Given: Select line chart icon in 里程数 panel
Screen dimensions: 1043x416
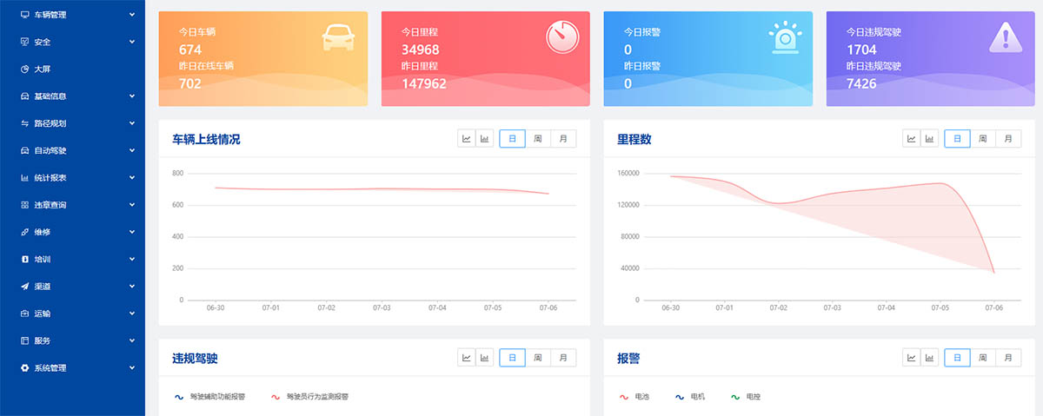Looking at the screenshot, I should (912, 139).
